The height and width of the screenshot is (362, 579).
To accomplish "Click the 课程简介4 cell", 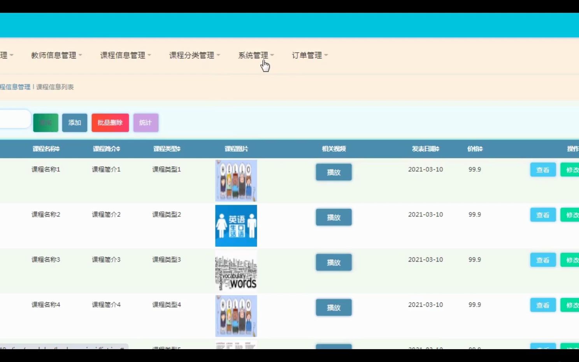I will (106, 305).
